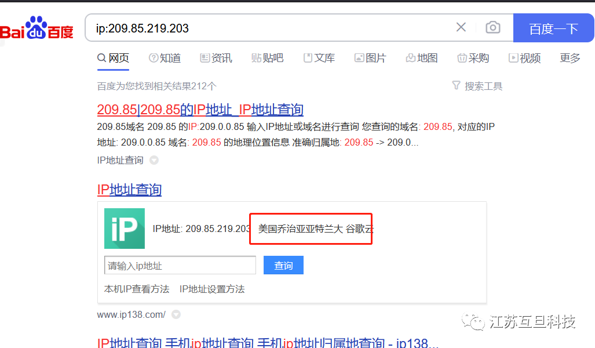The image size is (595, 348).
Task: Click the blue 查询 button
Action: [283, 266]
